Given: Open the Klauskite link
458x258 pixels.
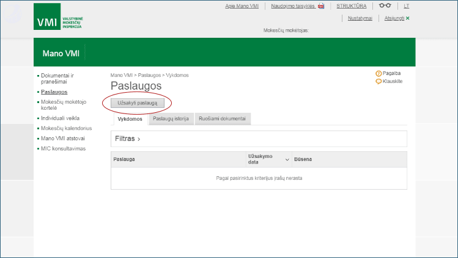Looking at the screenshot, I should tap(393, 81).
